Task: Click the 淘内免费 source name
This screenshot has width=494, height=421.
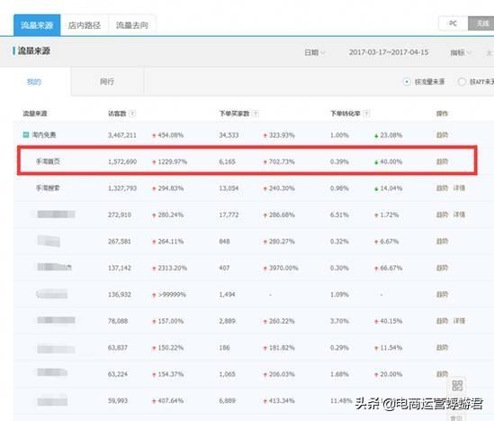Action: [44, 135]
